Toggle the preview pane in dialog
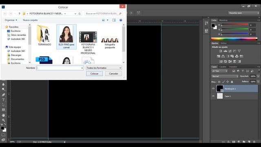 click(114, 20)
